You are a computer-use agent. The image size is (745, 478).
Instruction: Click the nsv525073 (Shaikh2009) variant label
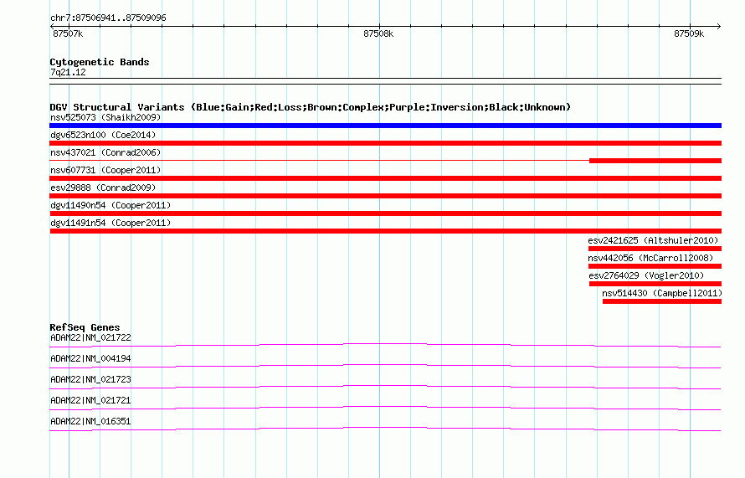(x=105, y=117)
